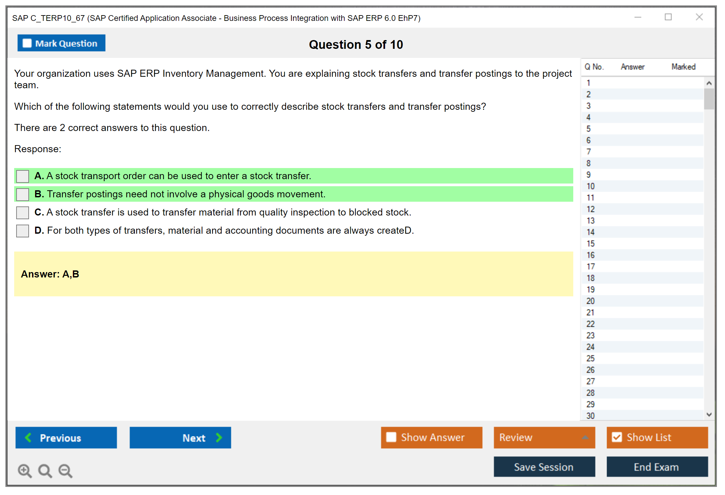Click the End Exam button
The width and height of the screenshot is (725, 495).
pyautogui.click(x=657, y=467)
